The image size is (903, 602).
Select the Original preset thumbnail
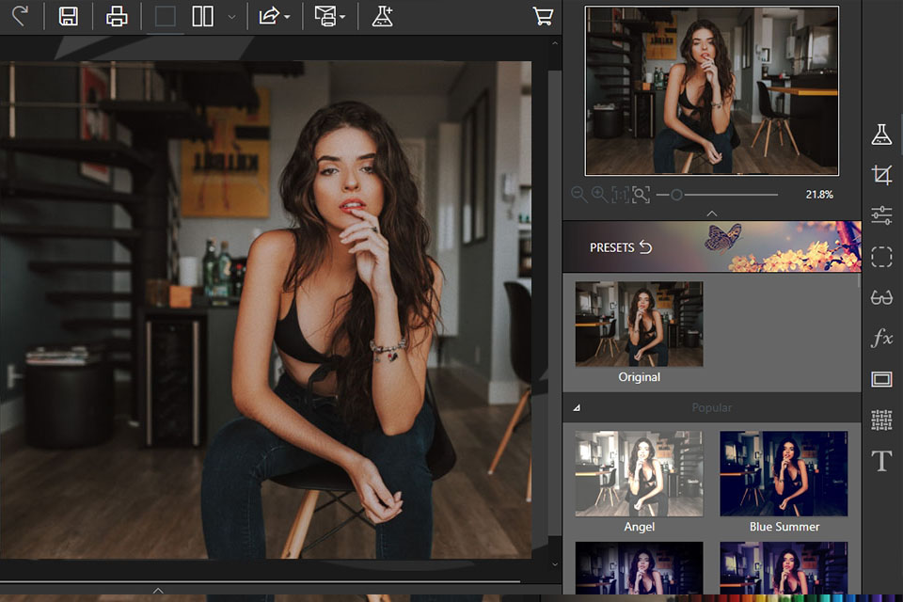[x=639, y=324]
